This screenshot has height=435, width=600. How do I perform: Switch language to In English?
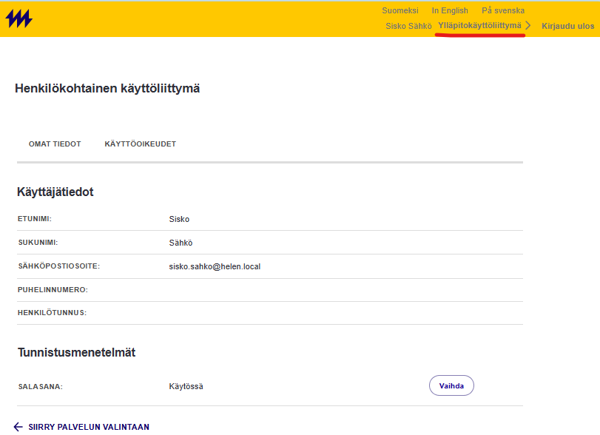point(449,10)
